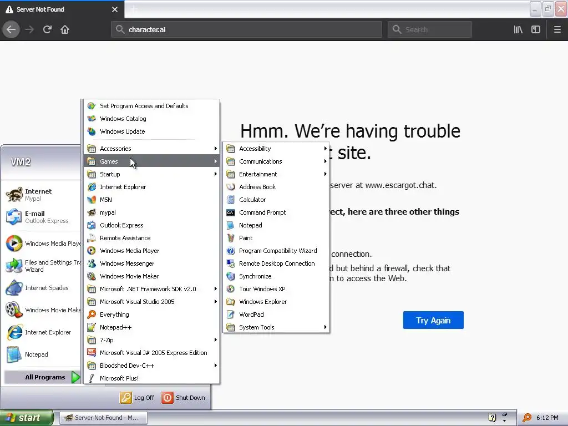Expand the Accessories folder in All Programs
The width and height of the screenshot is (568, 426).
click(151, 149)
